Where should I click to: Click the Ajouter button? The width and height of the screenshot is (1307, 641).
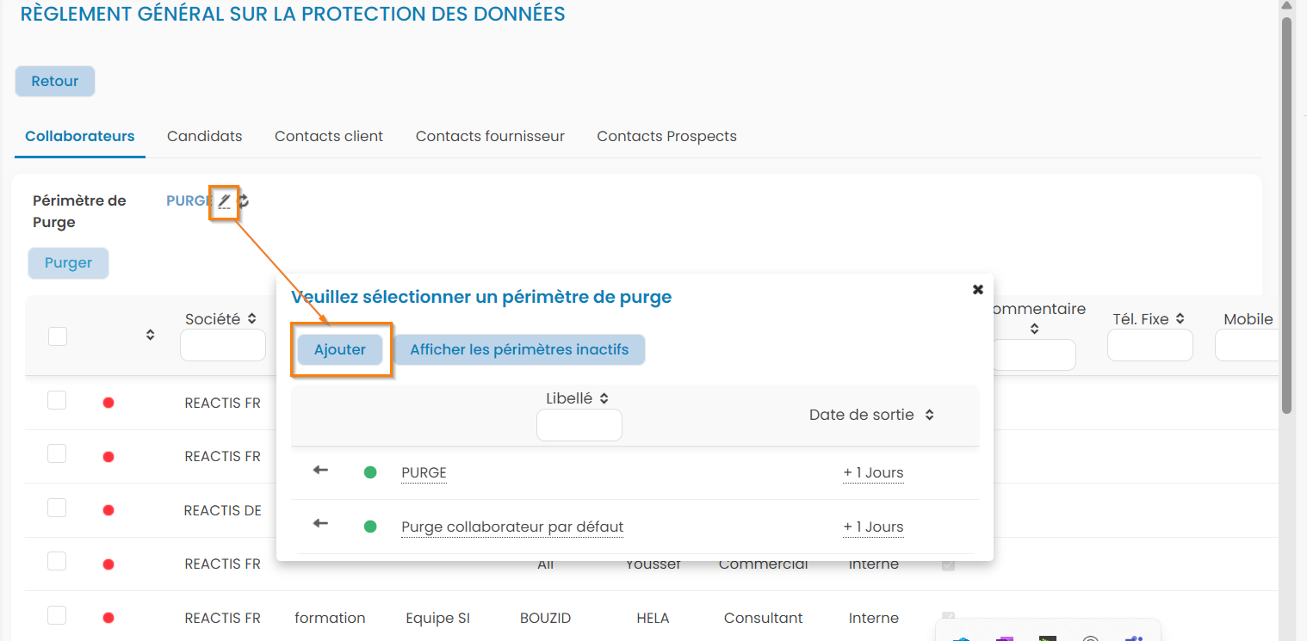click(x=340, y=349)
